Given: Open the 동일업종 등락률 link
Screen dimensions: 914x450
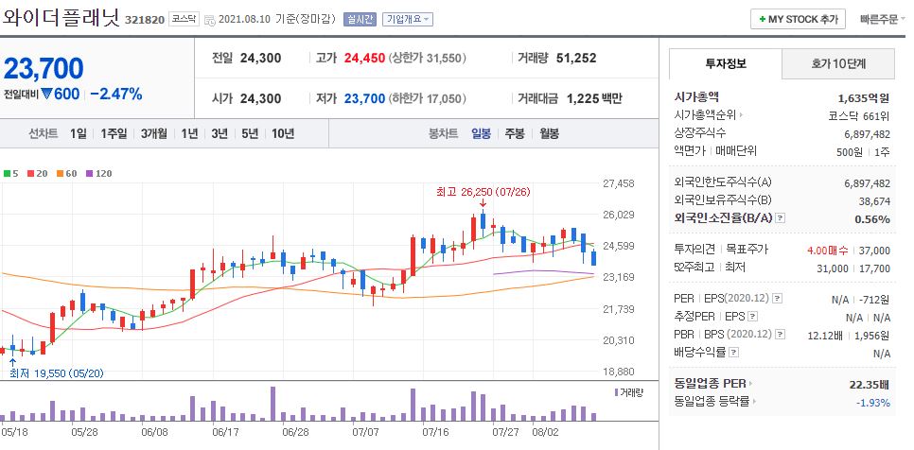Looking at the screenshot, I should (x=714, y=402).
